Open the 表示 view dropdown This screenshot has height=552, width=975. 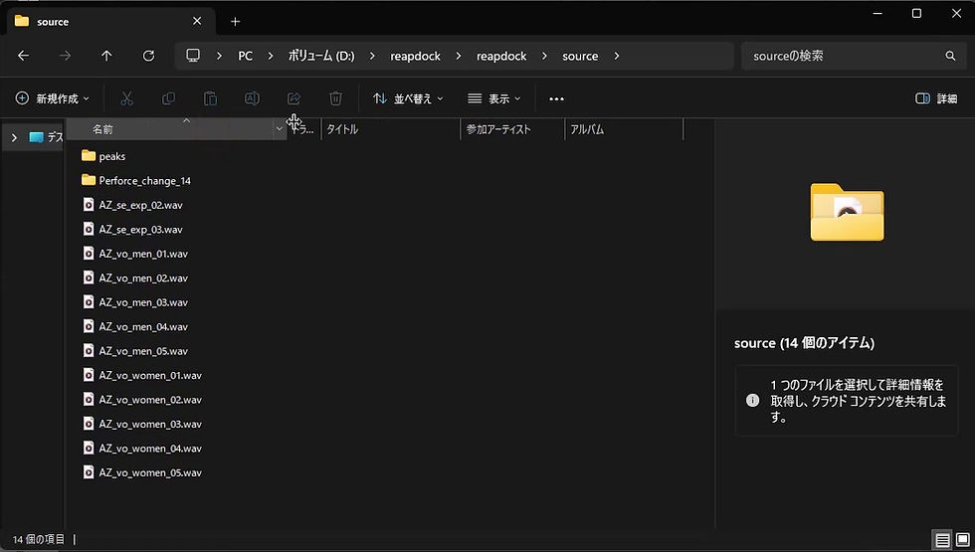pos(493,98)
